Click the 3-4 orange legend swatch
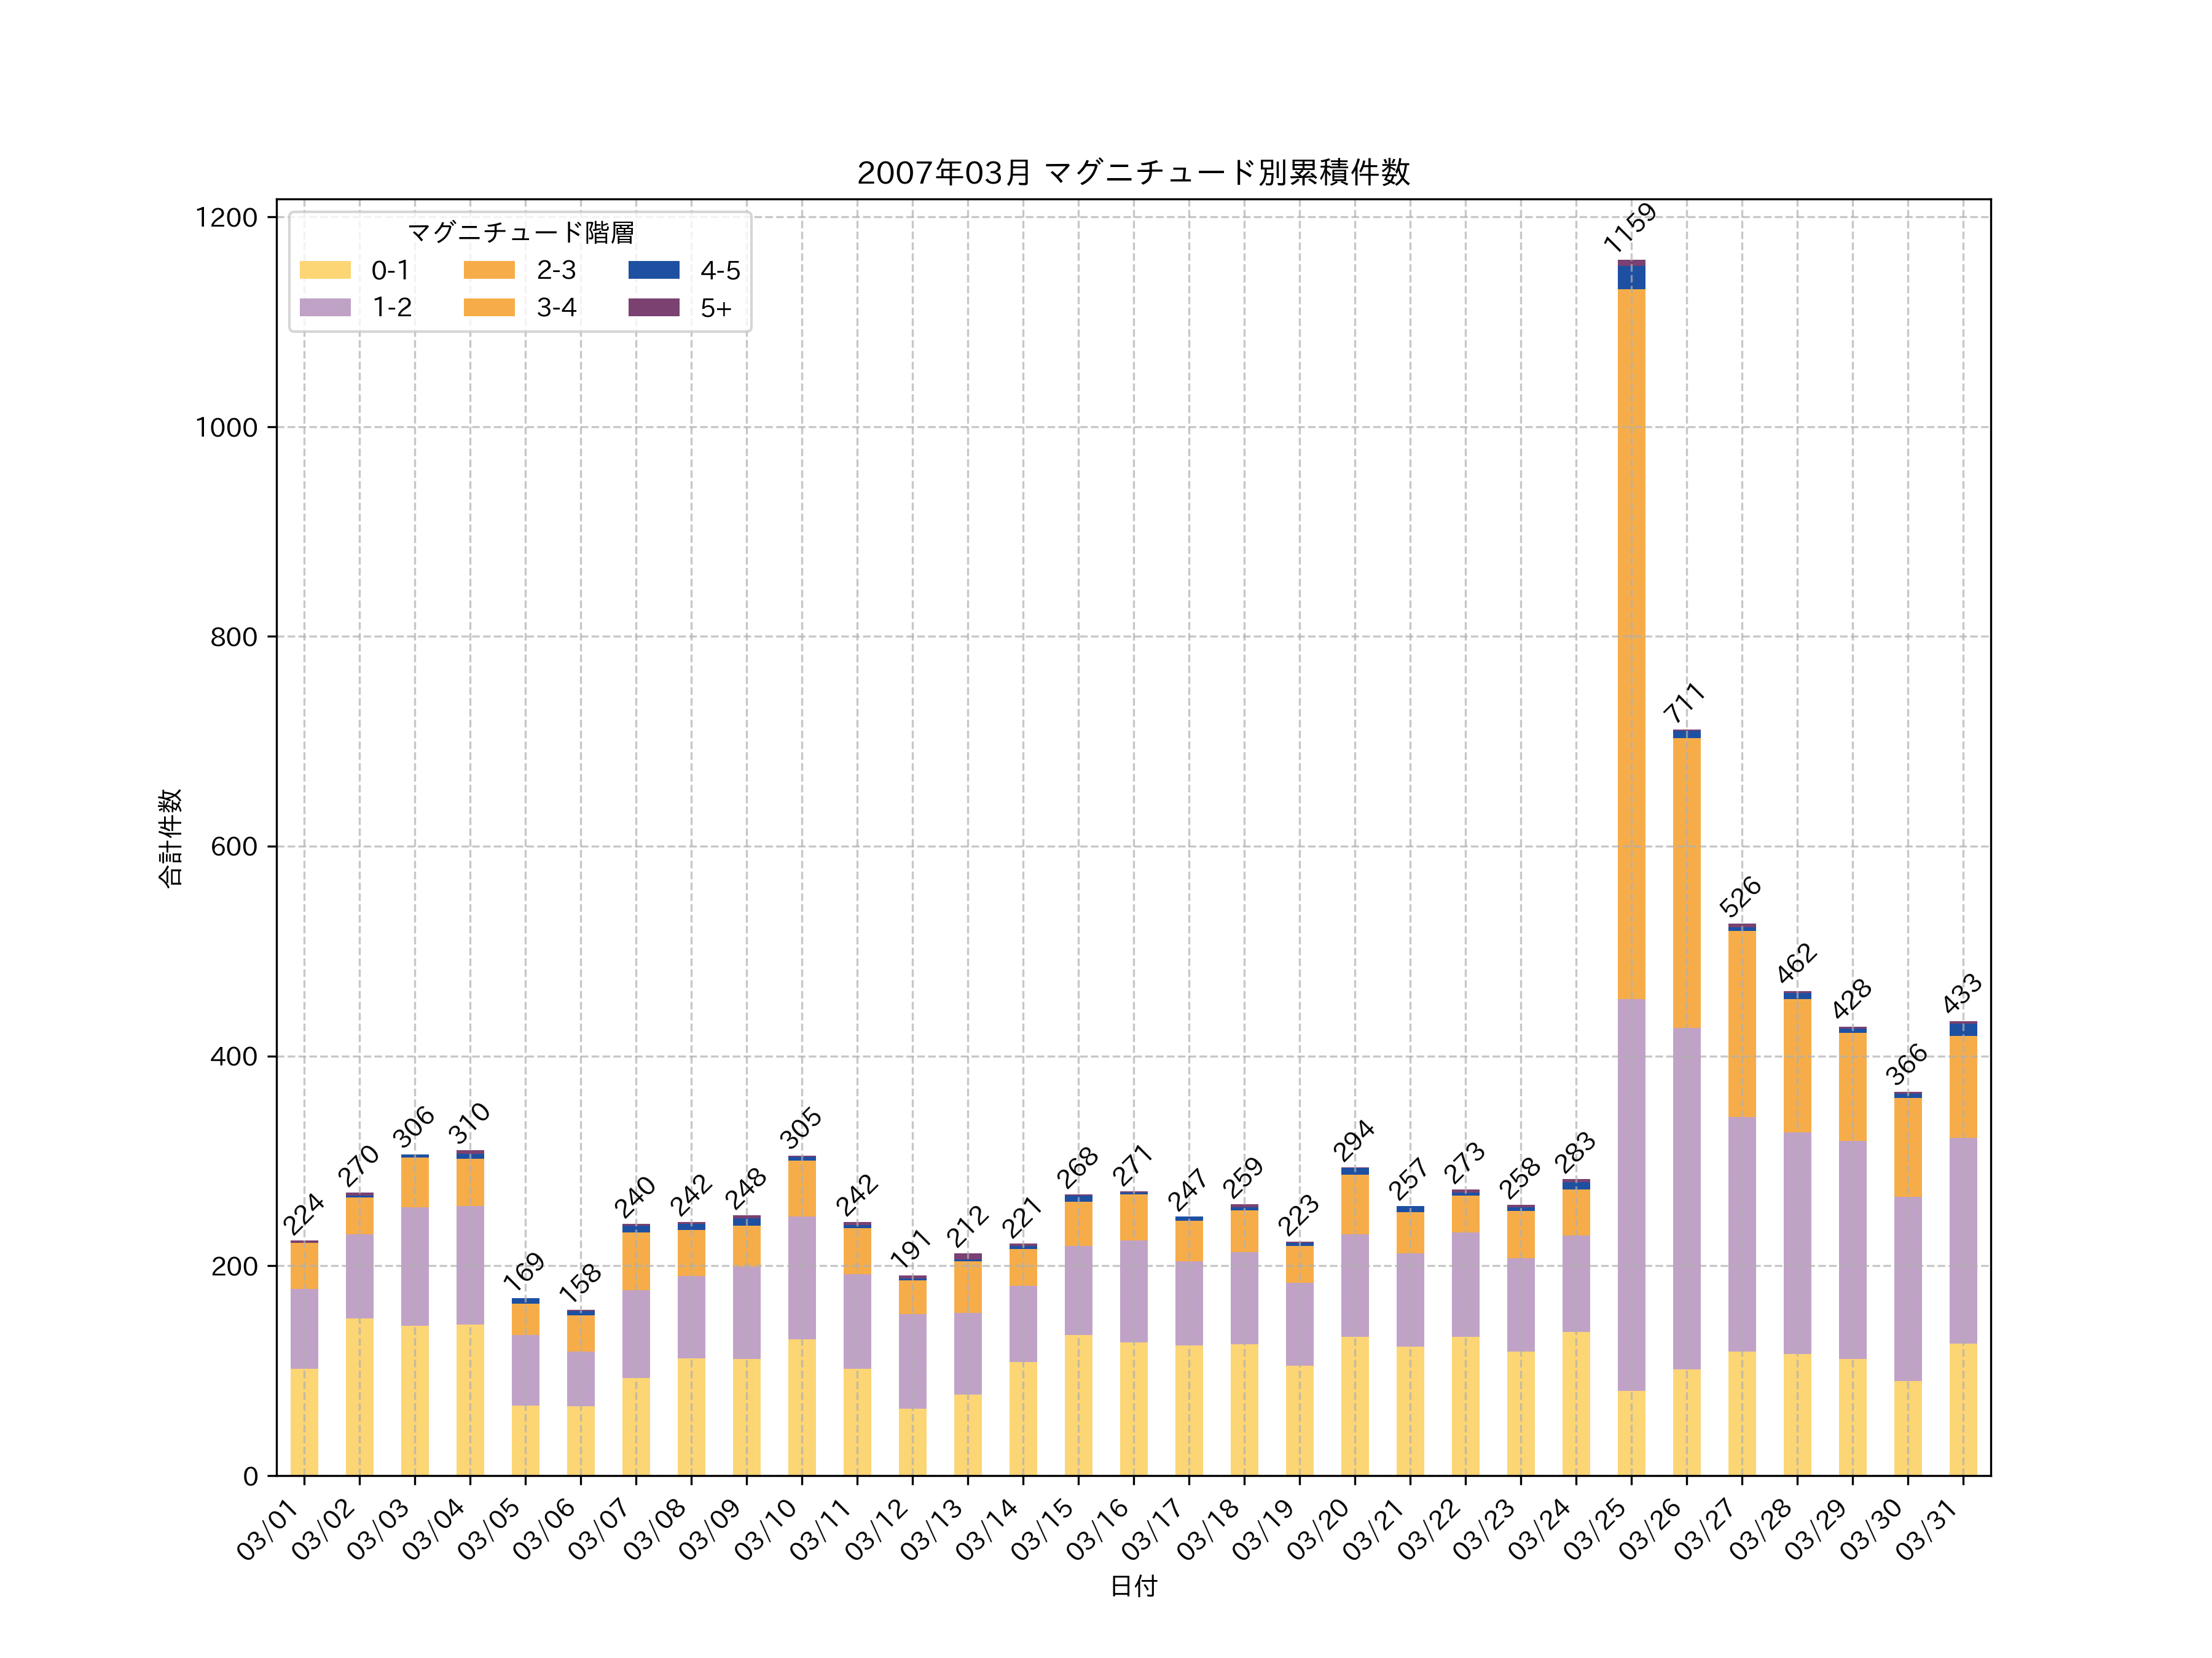The image size is (2212, 1658). pyautogui.click(x=489, y=307)
